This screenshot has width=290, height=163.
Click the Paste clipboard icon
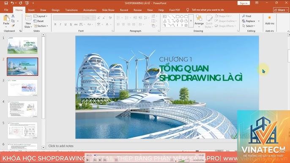[6, 18]
